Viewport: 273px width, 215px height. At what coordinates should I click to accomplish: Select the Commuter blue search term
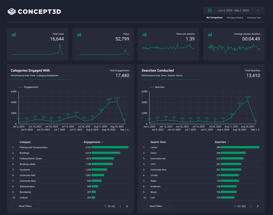pyautogui.click(x=158, y=170)
